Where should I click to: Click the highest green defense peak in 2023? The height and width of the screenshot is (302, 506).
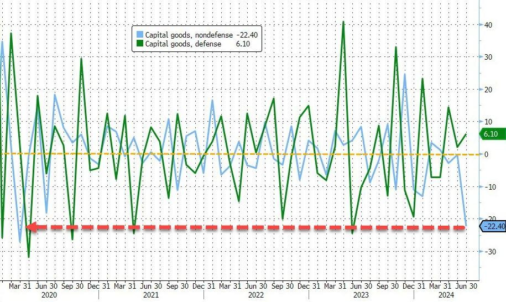(343, 22)
